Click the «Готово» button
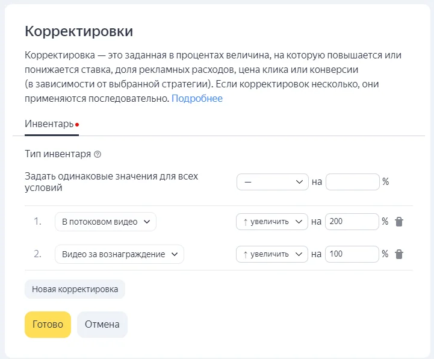 click(x=48, y=325)
